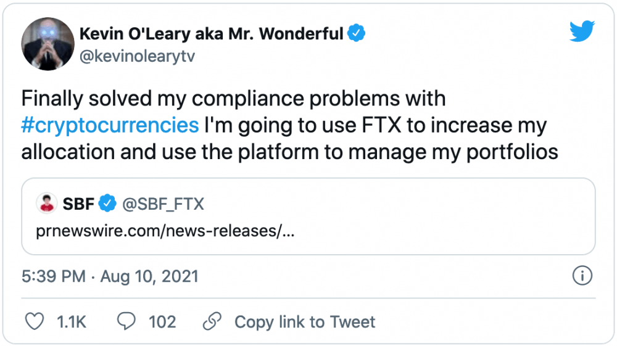
Task: Select Copy link to Tweet
Action: point(305,322)
